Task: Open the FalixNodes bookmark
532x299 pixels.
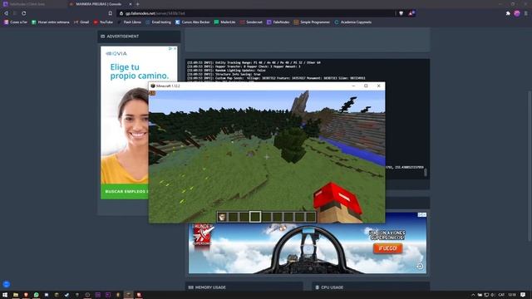Action: (278, 22)
